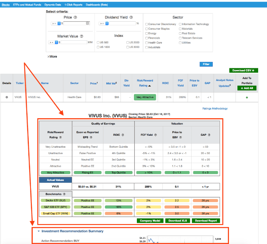Open Dividend Yield help icon

(x=131, y=17)
